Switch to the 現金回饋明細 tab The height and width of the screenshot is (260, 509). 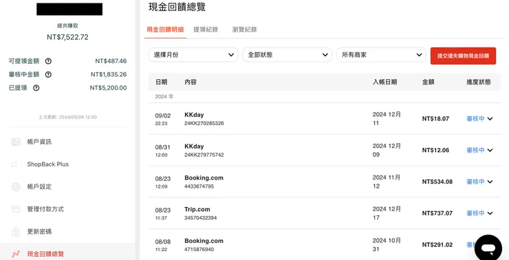click(x=165, y=30)
